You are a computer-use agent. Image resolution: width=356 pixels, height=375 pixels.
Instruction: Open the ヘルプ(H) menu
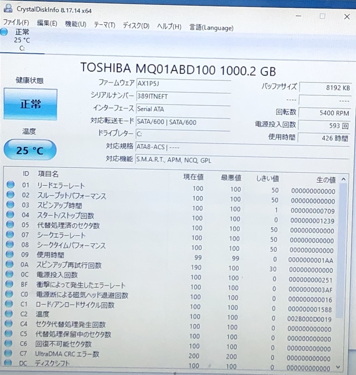169,26
